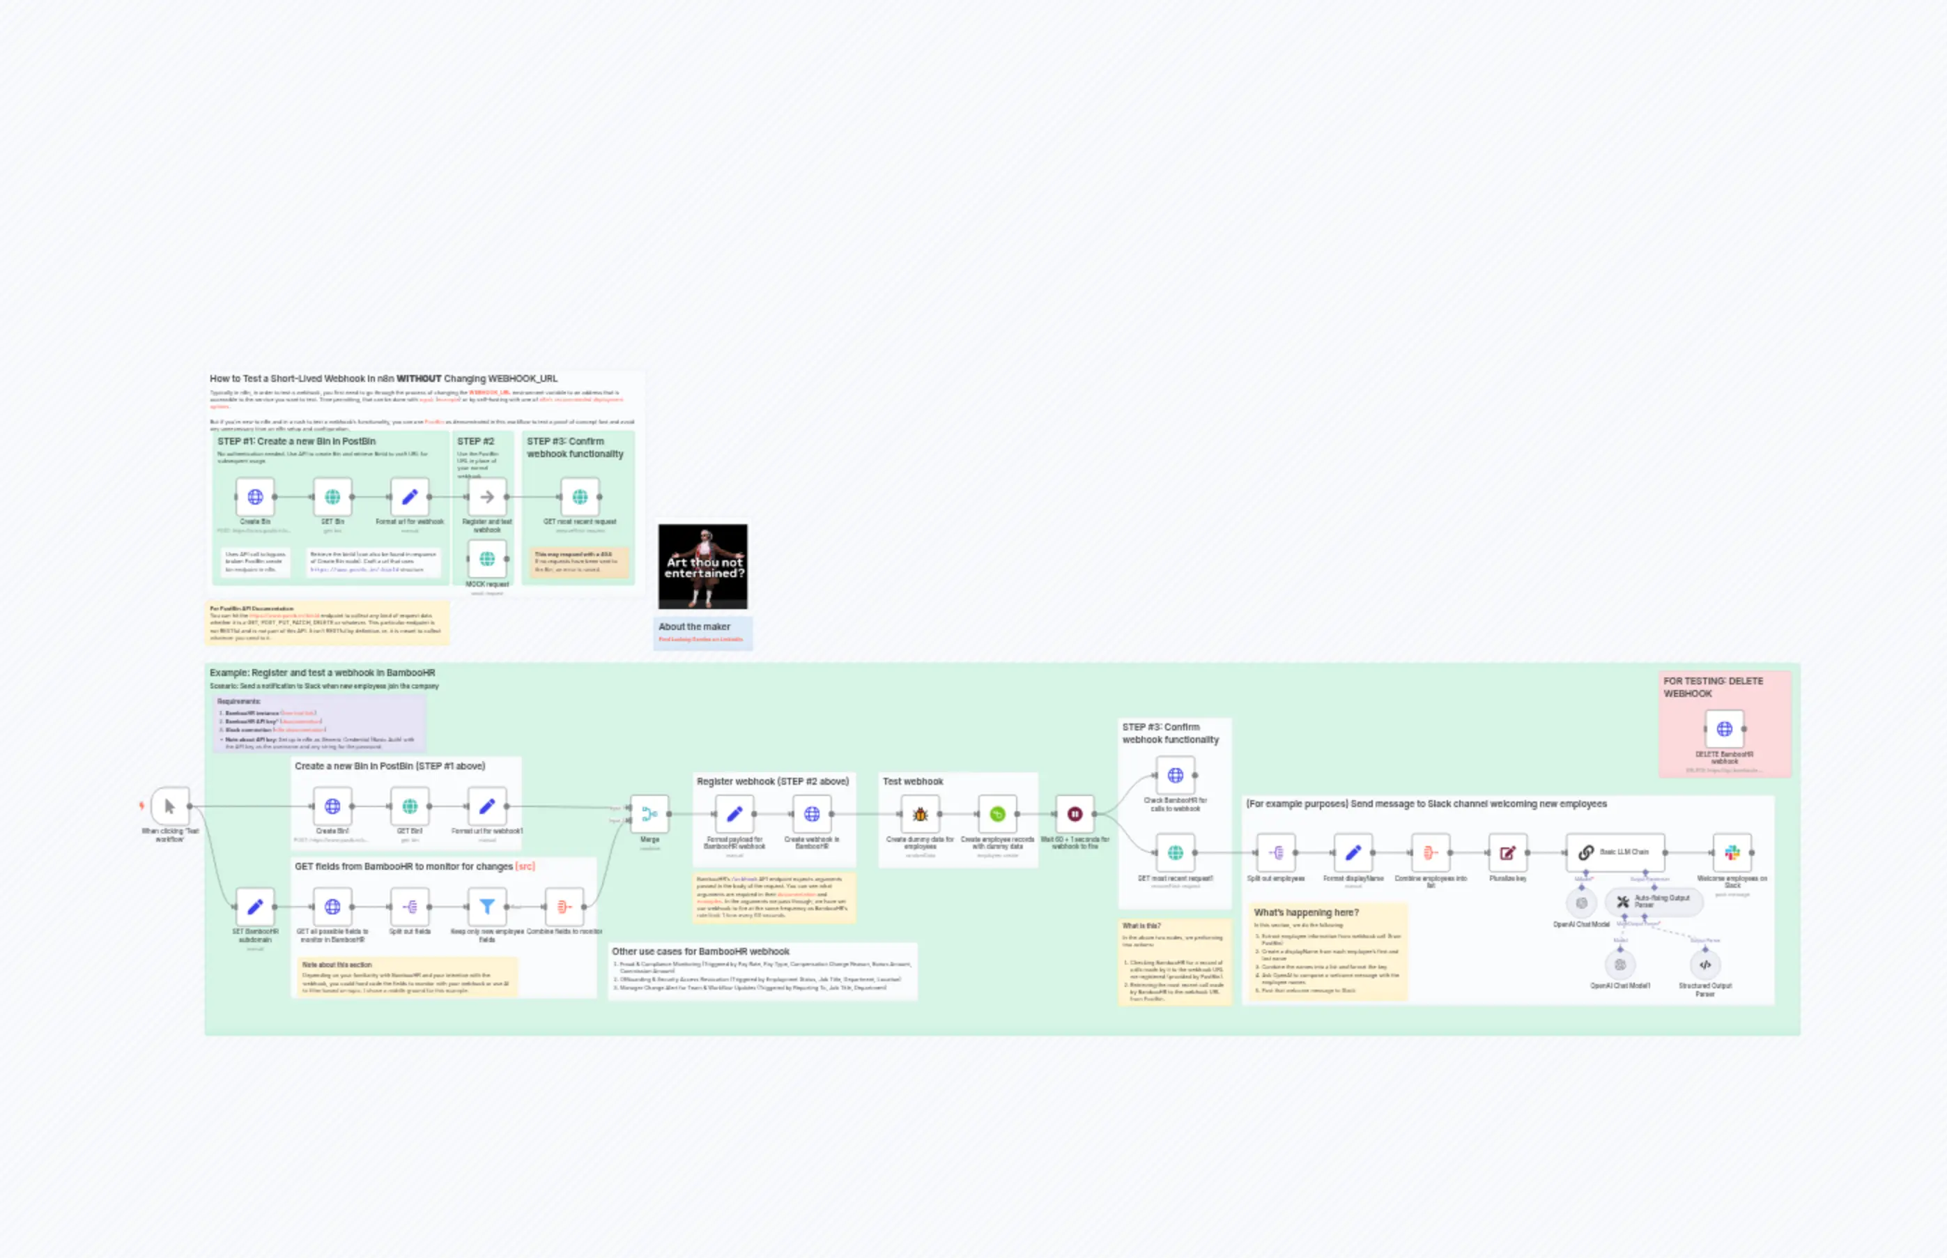This screenshot has height=1258, width=1947.
Task: Click the manual 'Test workflow' trigger node
Action: click(x=170, y=806)
